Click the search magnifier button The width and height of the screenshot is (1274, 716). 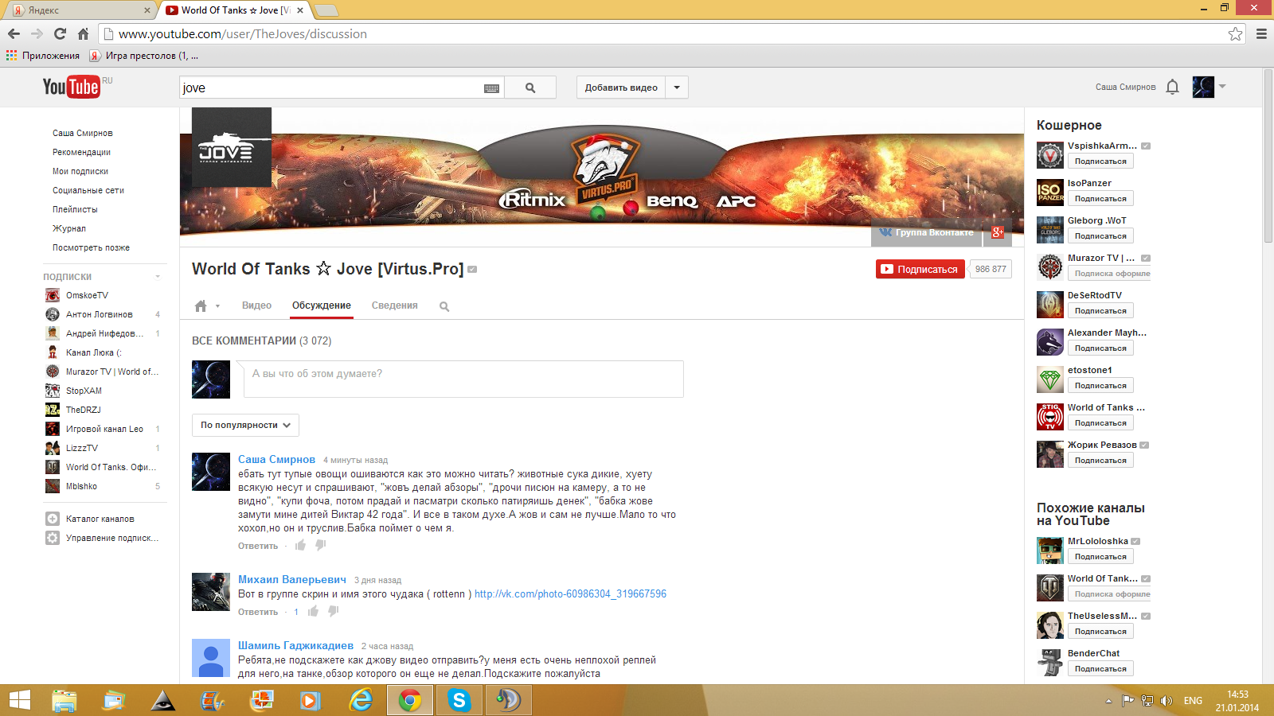[530, 88]
